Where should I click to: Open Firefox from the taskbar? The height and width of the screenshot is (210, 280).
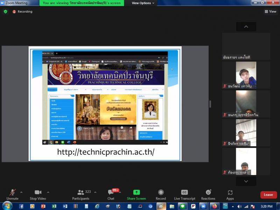(x=214, y=206)
